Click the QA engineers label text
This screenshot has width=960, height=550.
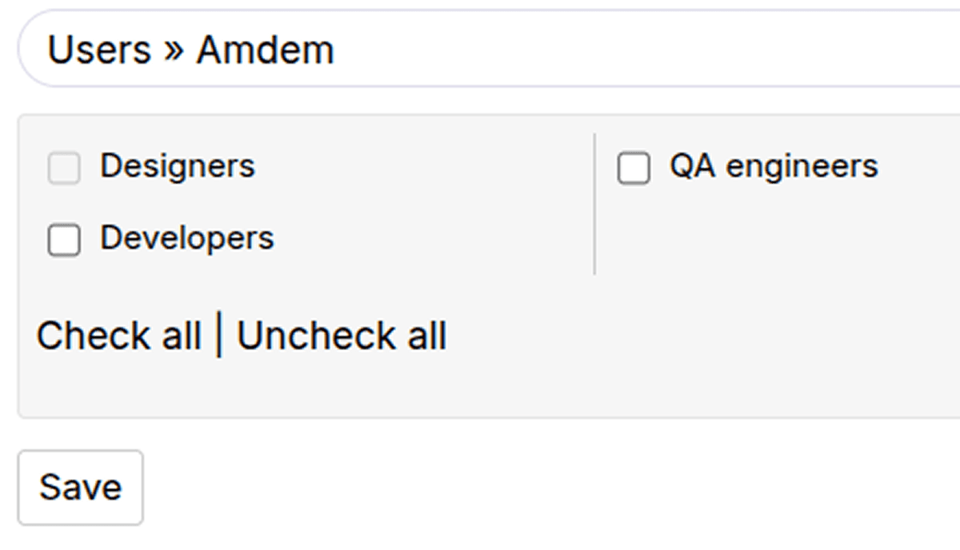(774, 166)
